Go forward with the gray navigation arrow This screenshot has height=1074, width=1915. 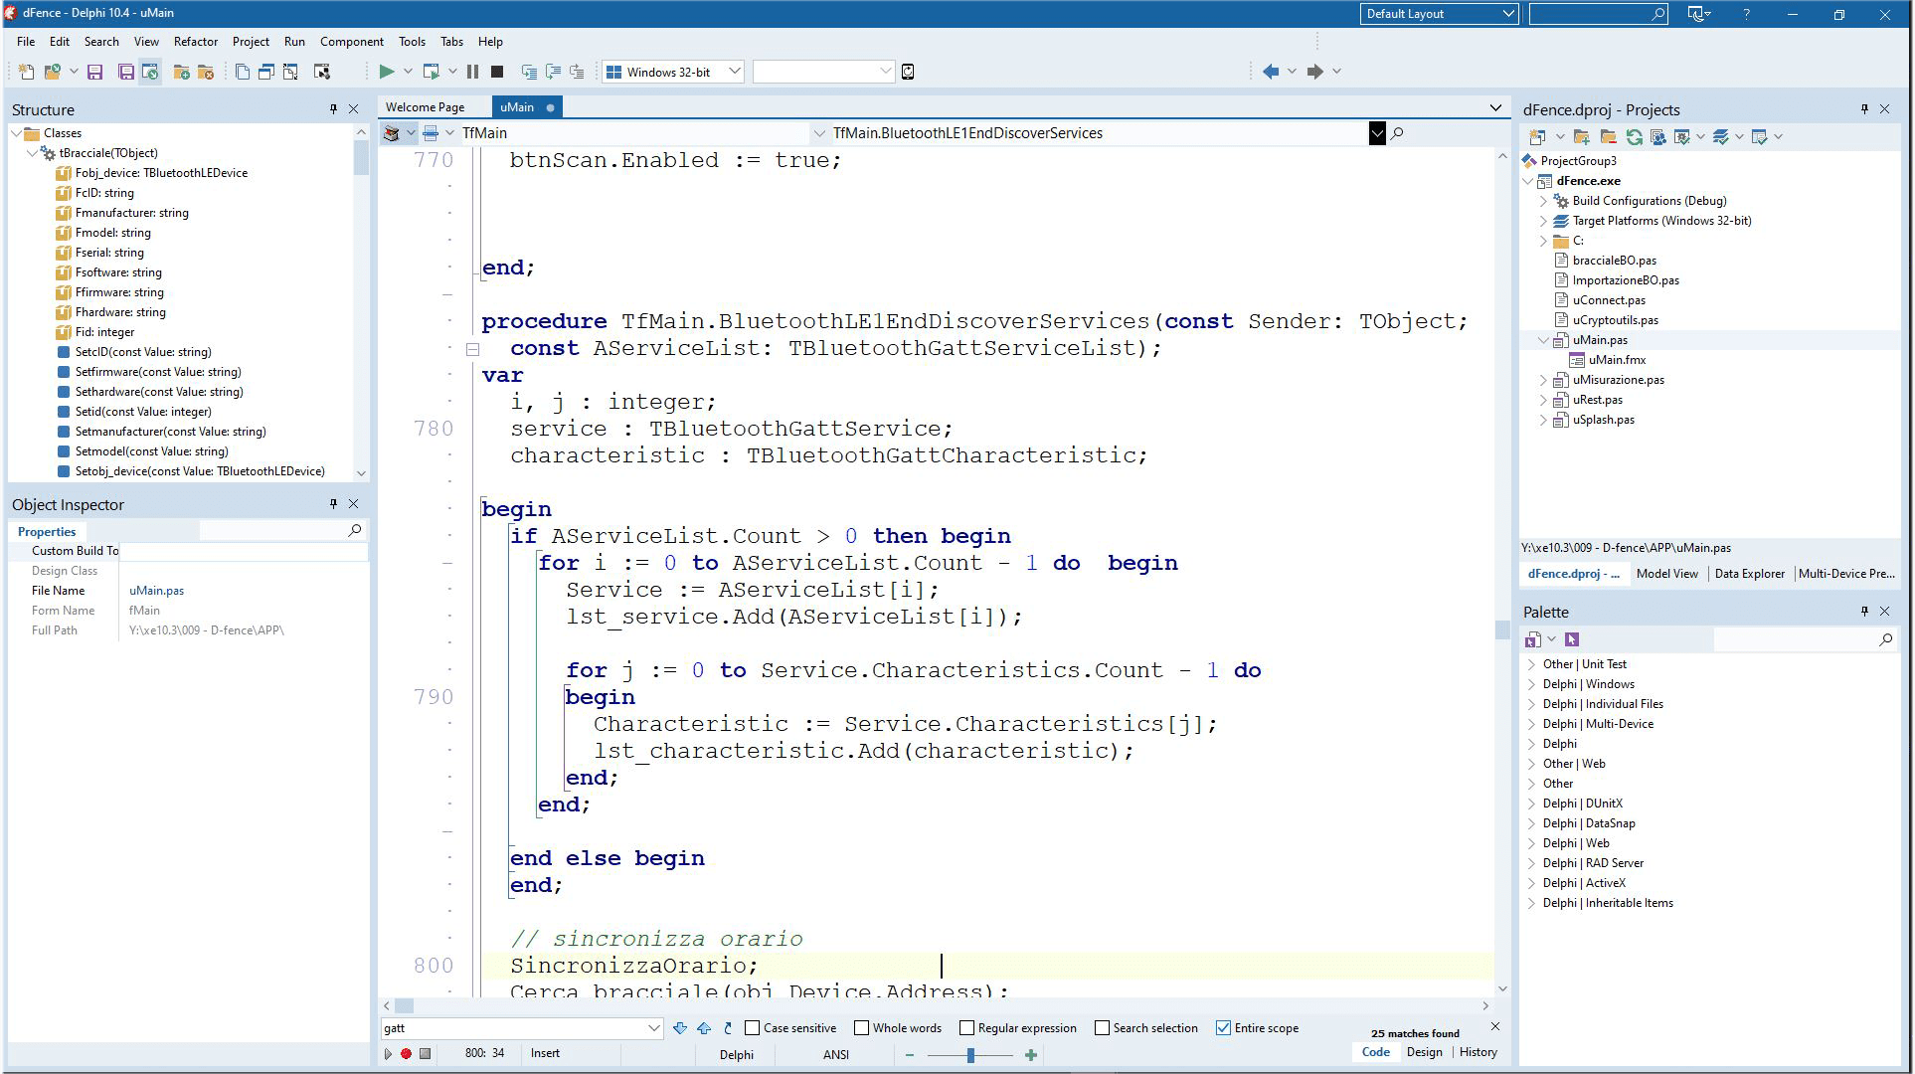point(1314,72)
